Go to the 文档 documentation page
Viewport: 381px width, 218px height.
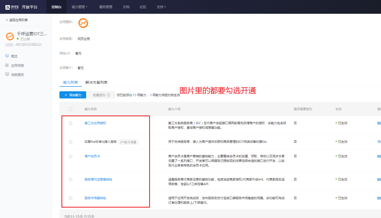[x=126, y=7]
